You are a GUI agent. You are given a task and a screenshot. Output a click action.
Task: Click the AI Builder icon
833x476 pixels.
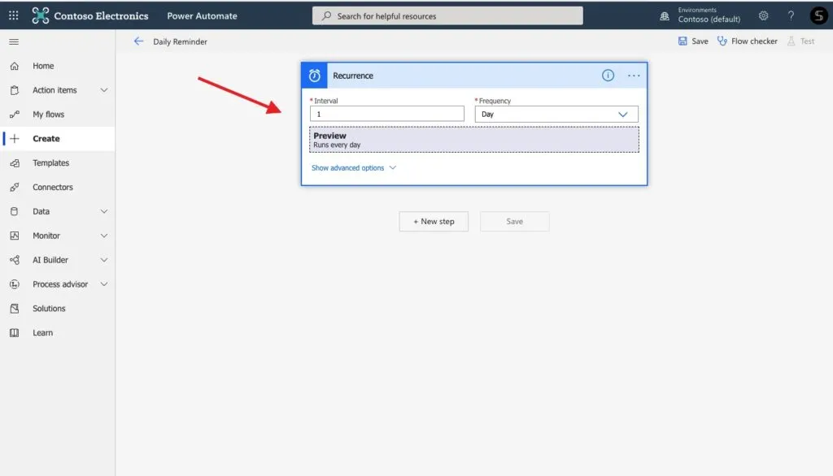(15, 260)
